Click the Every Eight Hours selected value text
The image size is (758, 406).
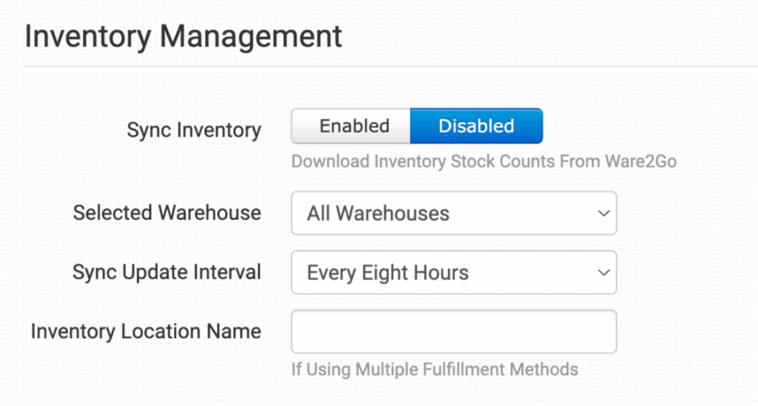pos(388,273)
